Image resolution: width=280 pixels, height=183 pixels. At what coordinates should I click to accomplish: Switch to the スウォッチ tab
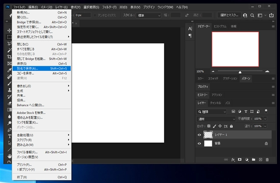[213, 79]
